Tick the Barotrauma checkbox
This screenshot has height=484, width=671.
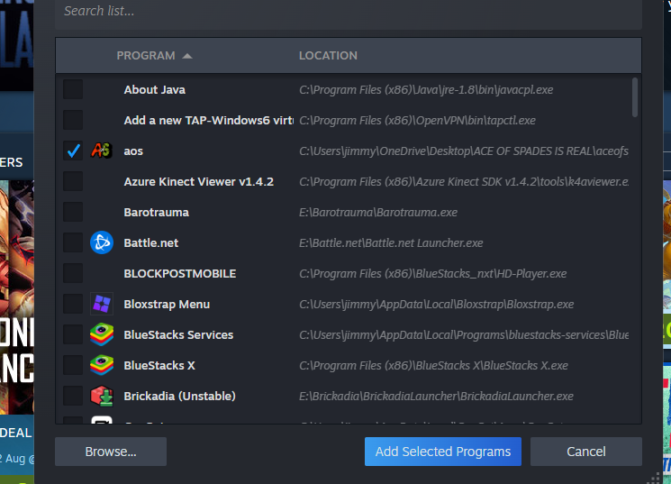tap(73, 212)
